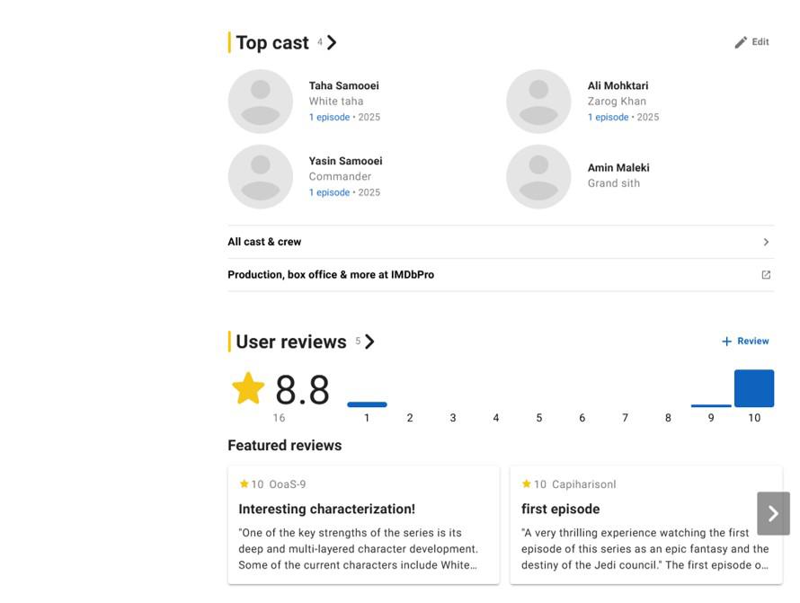The height and width of the screenshot is (603, 800).
Task: Expand User reviews with the chevron arrow
Action: tap(370, 341)
